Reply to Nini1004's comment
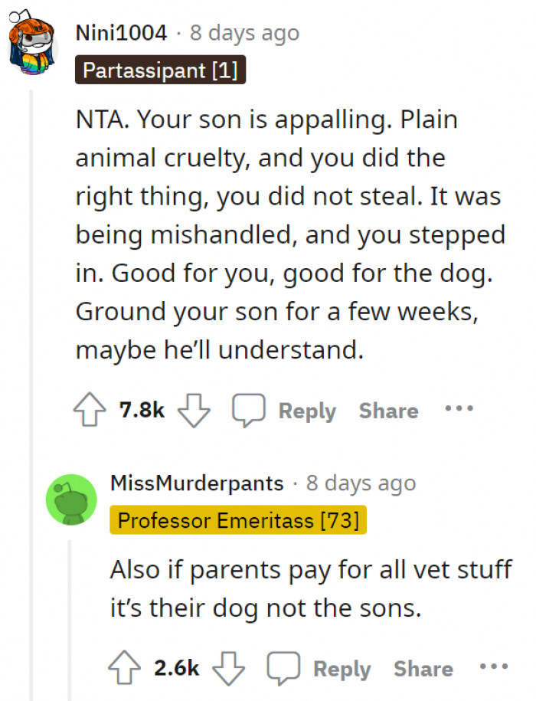 307,410
